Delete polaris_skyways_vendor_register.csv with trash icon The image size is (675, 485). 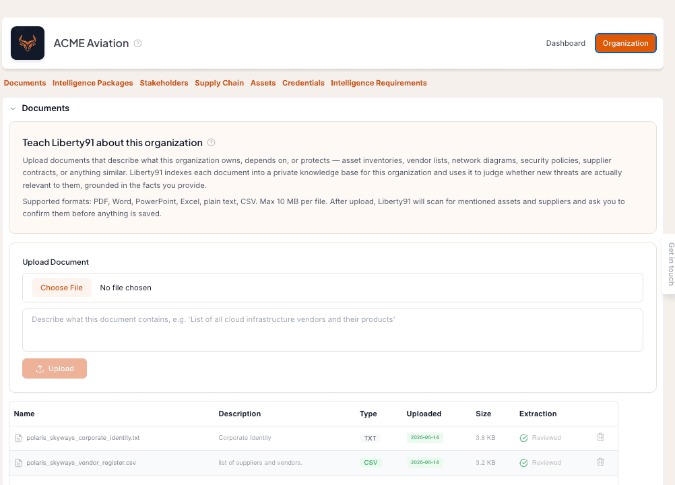(600, 462)
